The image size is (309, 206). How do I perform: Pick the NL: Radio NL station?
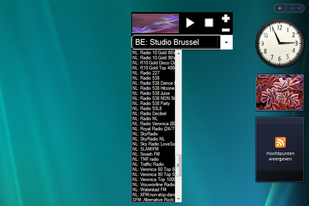click(x=153, y=118)
